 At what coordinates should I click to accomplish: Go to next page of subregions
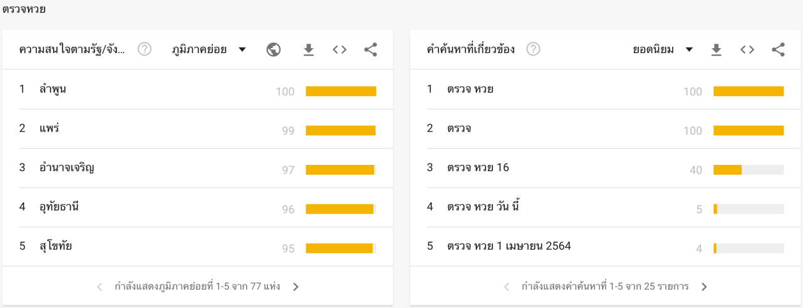(296, 287)
